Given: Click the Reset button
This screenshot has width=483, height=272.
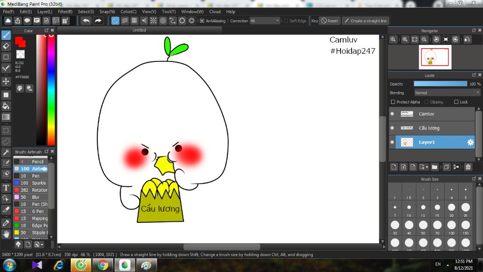Looking at the screenshot, I should click(330, 21).
